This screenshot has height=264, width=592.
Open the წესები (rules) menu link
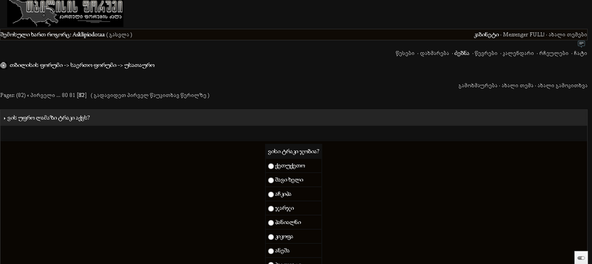[x=405, y=54]
